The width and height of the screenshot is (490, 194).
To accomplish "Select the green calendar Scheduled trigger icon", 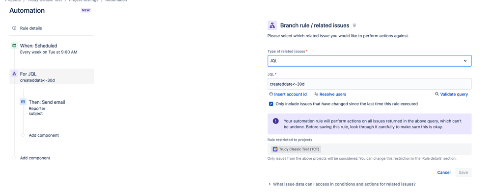I will coord(14,46).
